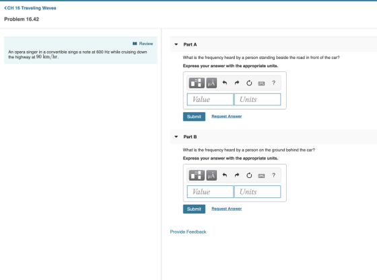Open templates icon in Part B toolbar
This screenshot has width=377, height=280.
197,175
